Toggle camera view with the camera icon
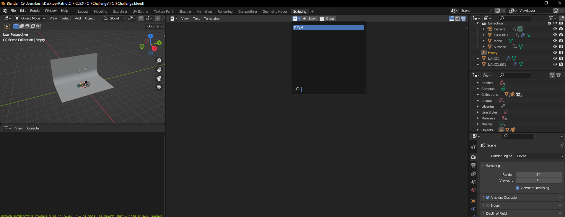This screenshot has width=565, height=217. 159,78
